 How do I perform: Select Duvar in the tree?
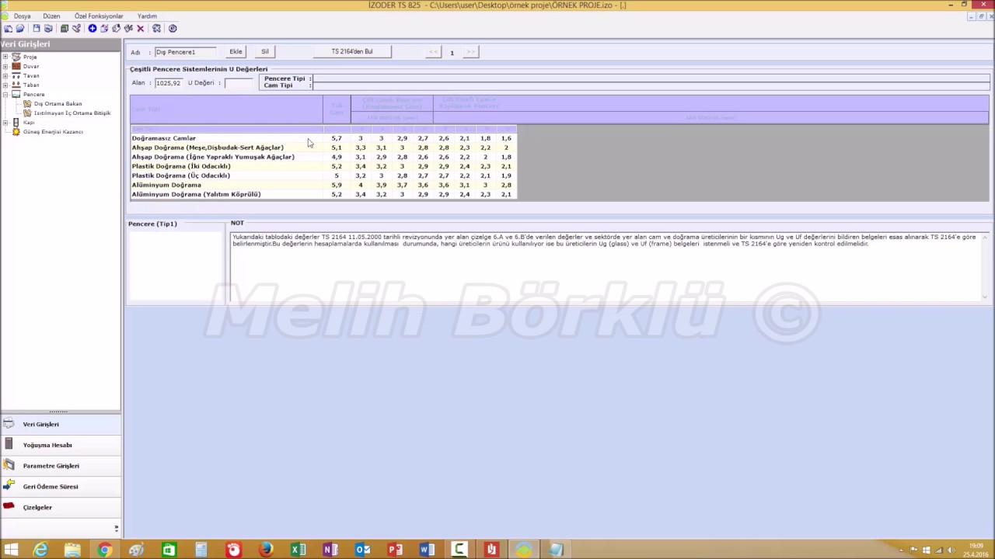(31, 66)
